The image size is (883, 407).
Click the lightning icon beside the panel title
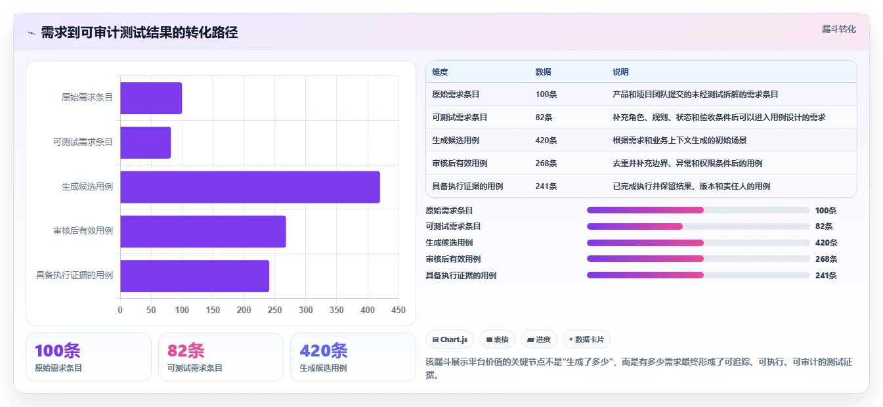tap(31, 33)
